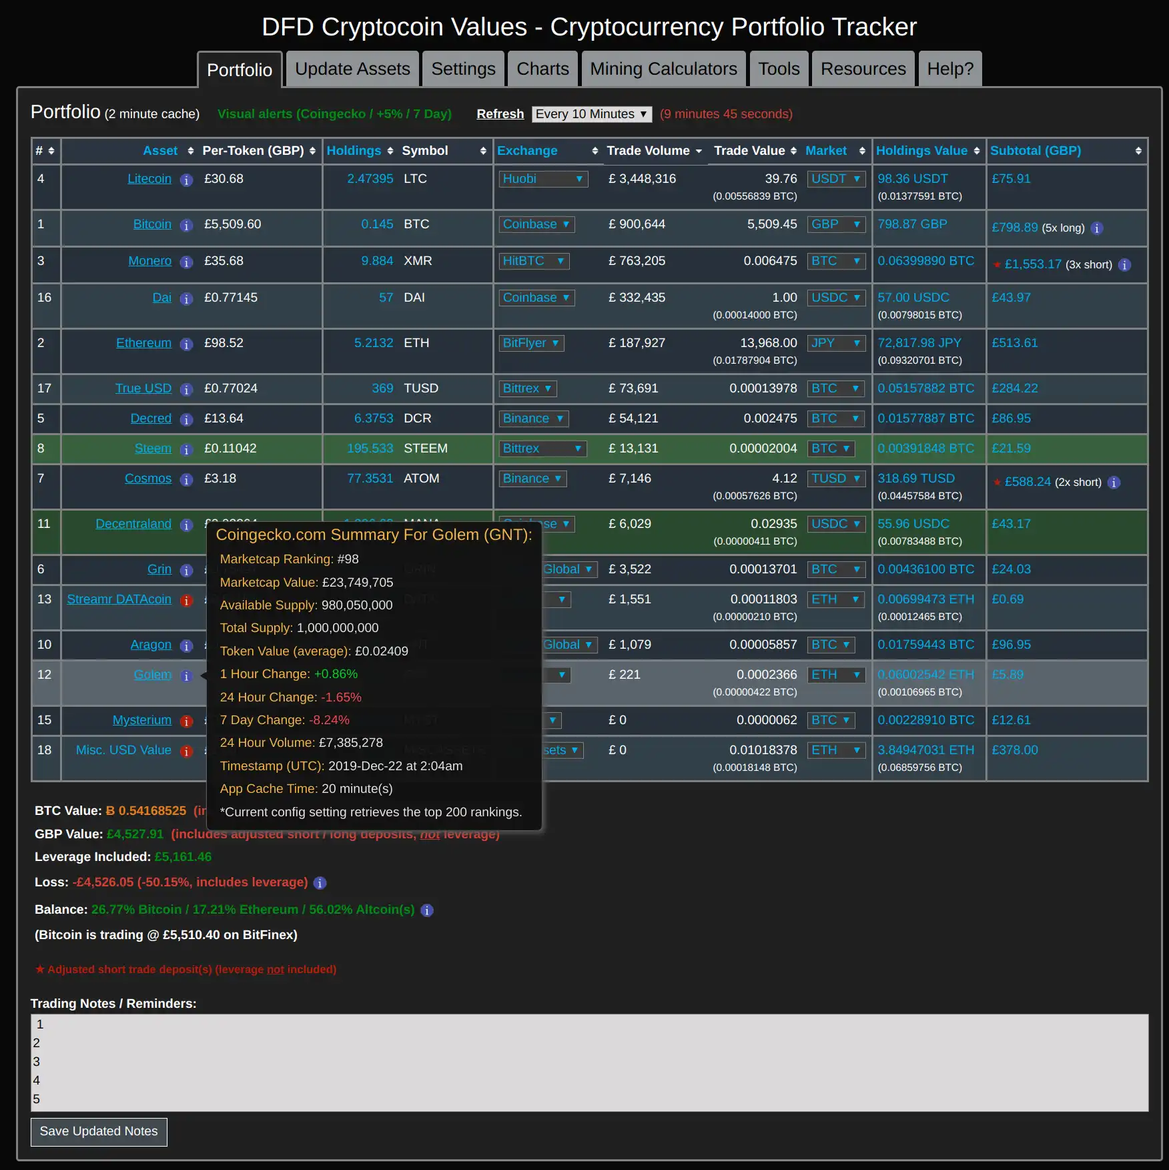Image resolution: width=1169 pixels, height=1170 pixels.
Task: Open the Tools tab
Action: [779, 69]
